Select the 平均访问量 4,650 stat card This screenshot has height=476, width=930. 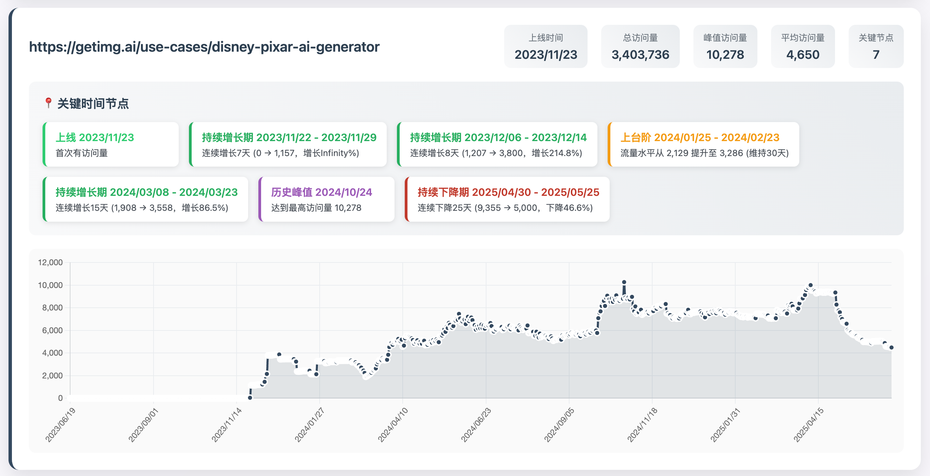pos(803,46)
